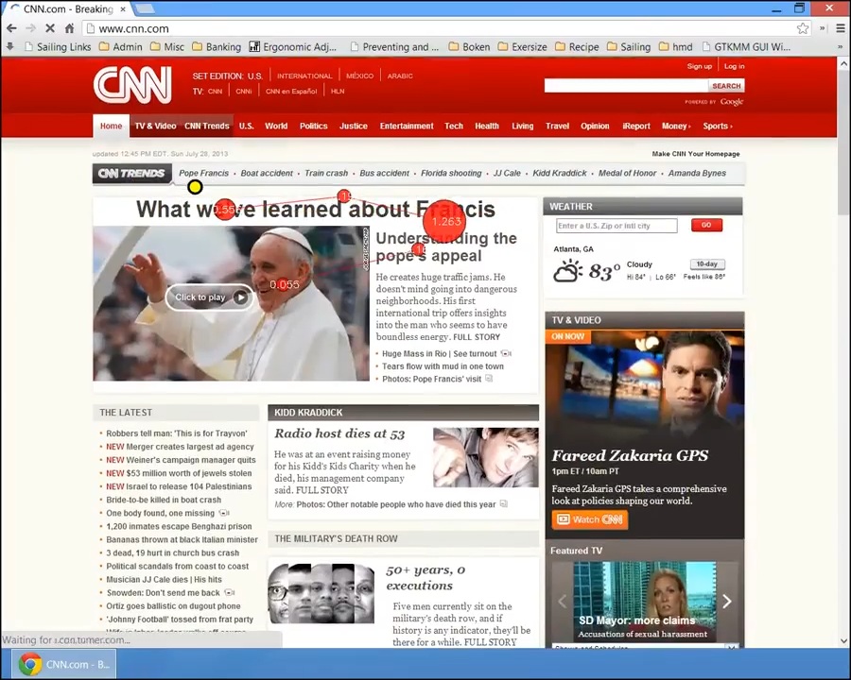Show previous Featured TV item arrow
Screen dimensions: 851x680
point(563,601)
